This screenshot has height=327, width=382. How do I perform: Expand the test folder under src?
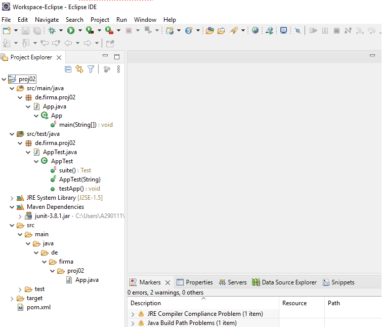pos(20,289)
